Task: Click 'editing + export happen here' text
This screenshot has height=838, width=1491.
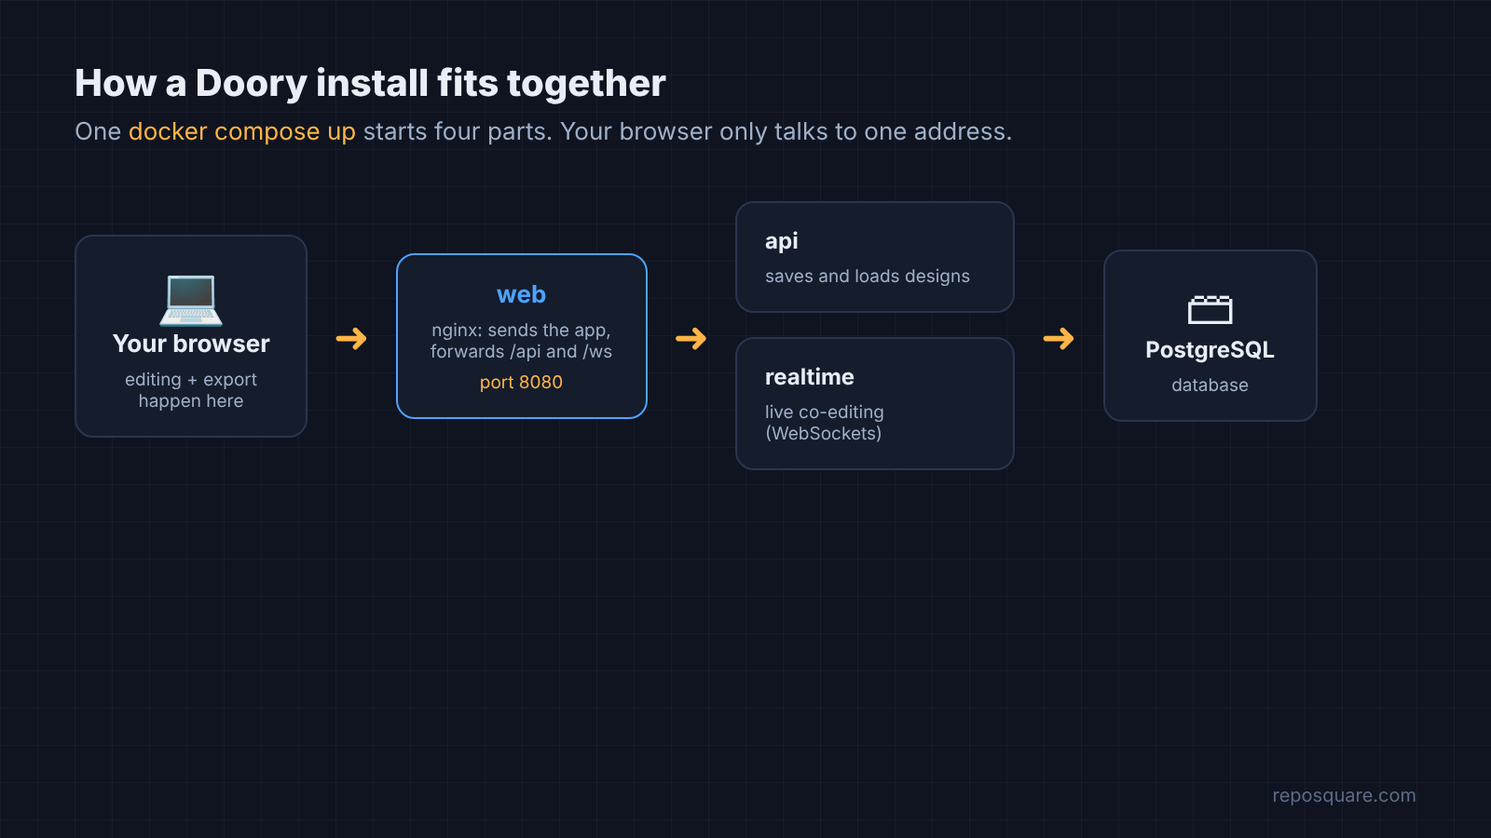Action: pyautogui.click(x=191, y=390)
